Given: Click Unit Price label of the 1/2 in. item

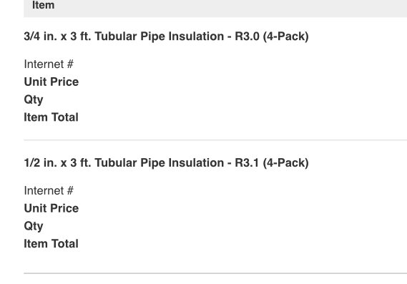Looking at the screenshot, I should (x=52, y=208).
